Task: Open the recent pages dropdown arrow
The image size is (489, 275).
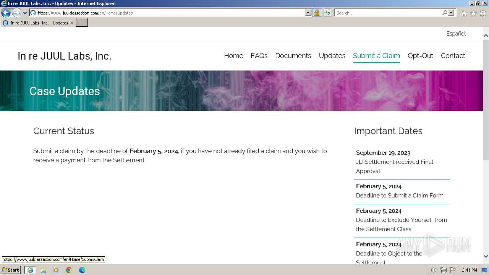Action: (x=25, y=13)
